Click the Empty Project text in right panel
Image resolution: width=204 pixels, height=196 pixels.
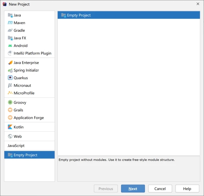tap(79, 15)
